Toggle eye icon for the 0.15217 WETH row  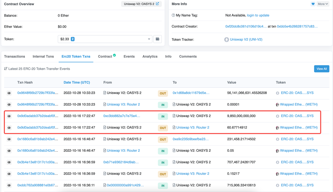[9, 174]
